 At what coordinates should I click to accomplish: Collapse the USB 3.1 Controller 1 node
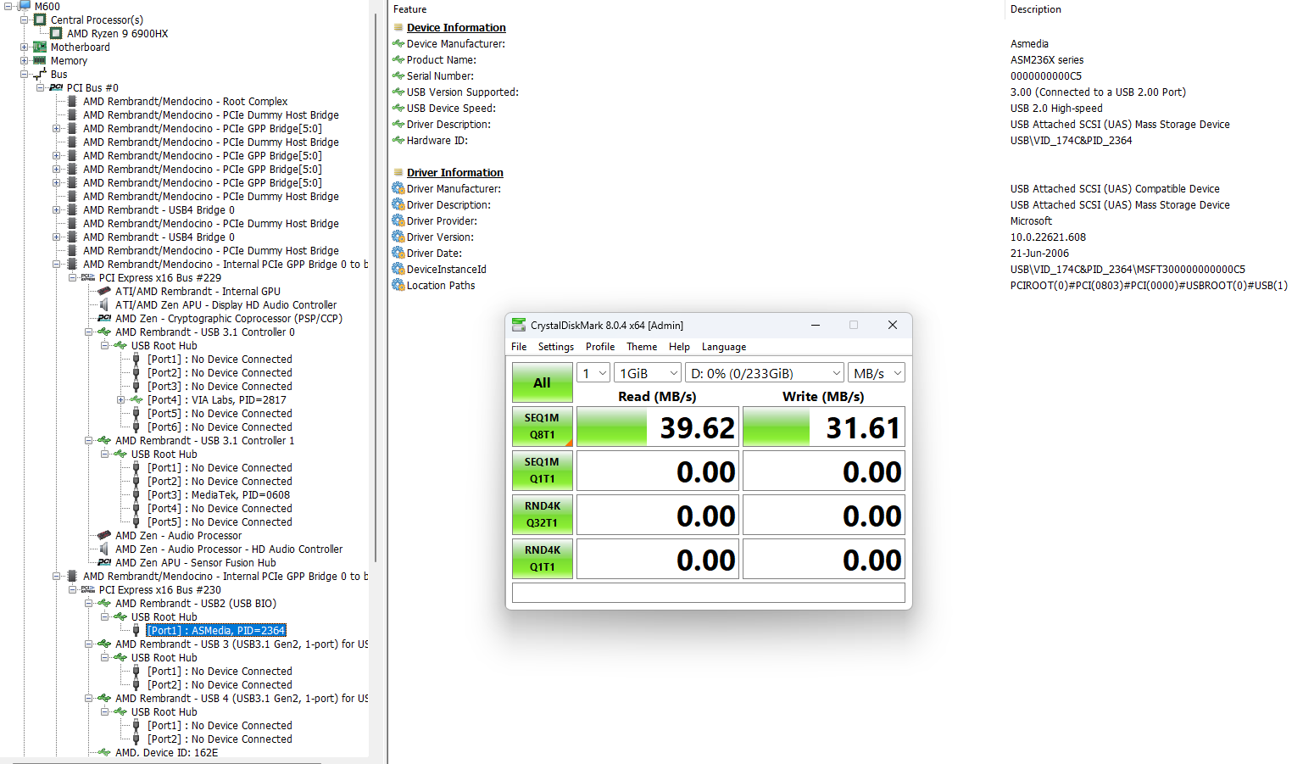coord(88,440)
